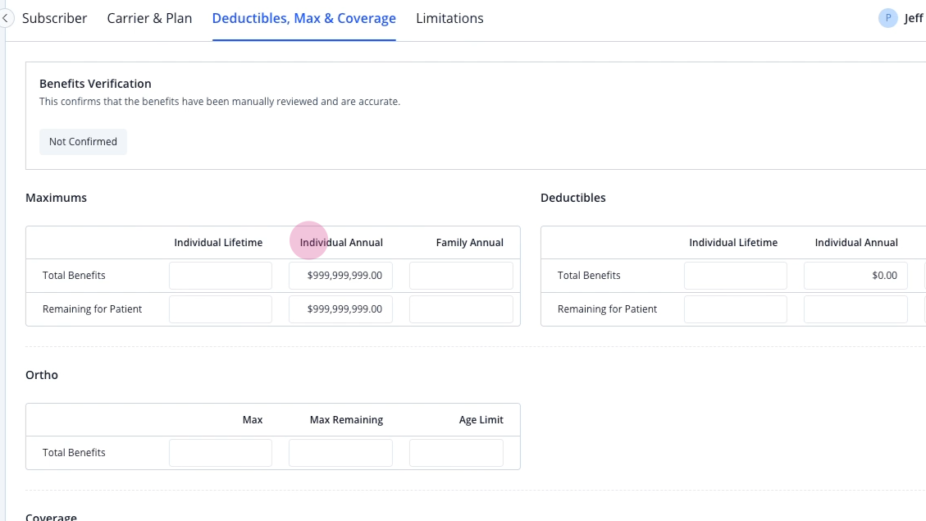Click Maximums Family Annual Remaining for Patient field
Viewport: 926px width, 521px height.
(461, 309)
